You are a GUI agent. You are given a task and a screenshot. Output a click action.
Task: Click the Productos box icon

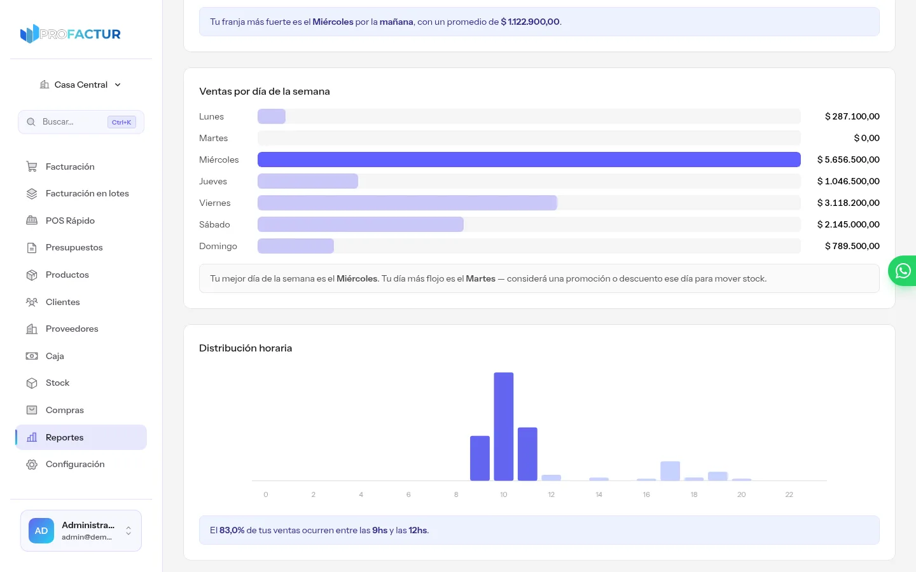click(32, 275)
